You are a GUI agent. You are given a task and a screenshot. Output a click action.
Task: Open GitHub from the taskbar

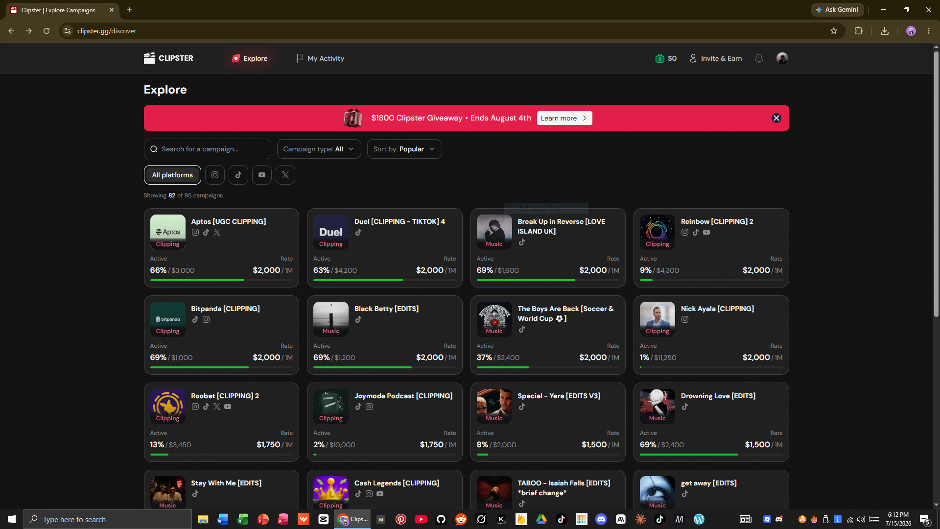coord(441,519)
